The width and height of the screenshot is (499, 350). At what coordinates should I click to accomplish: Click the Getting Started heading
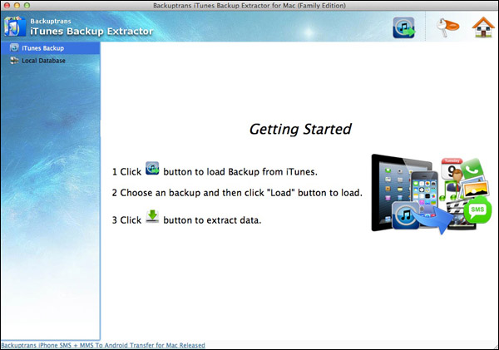(300, 129)
